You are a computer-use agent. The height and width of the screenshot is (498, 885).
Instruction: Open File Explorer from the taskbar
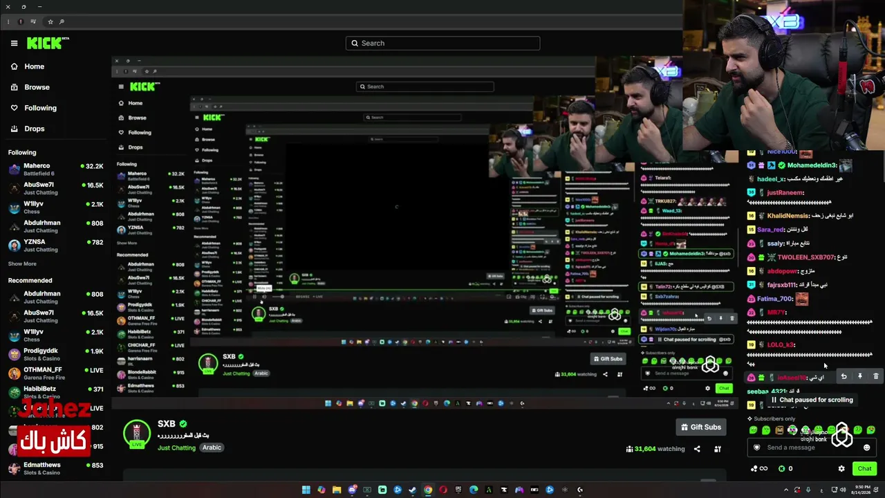(x=336, y=490)
